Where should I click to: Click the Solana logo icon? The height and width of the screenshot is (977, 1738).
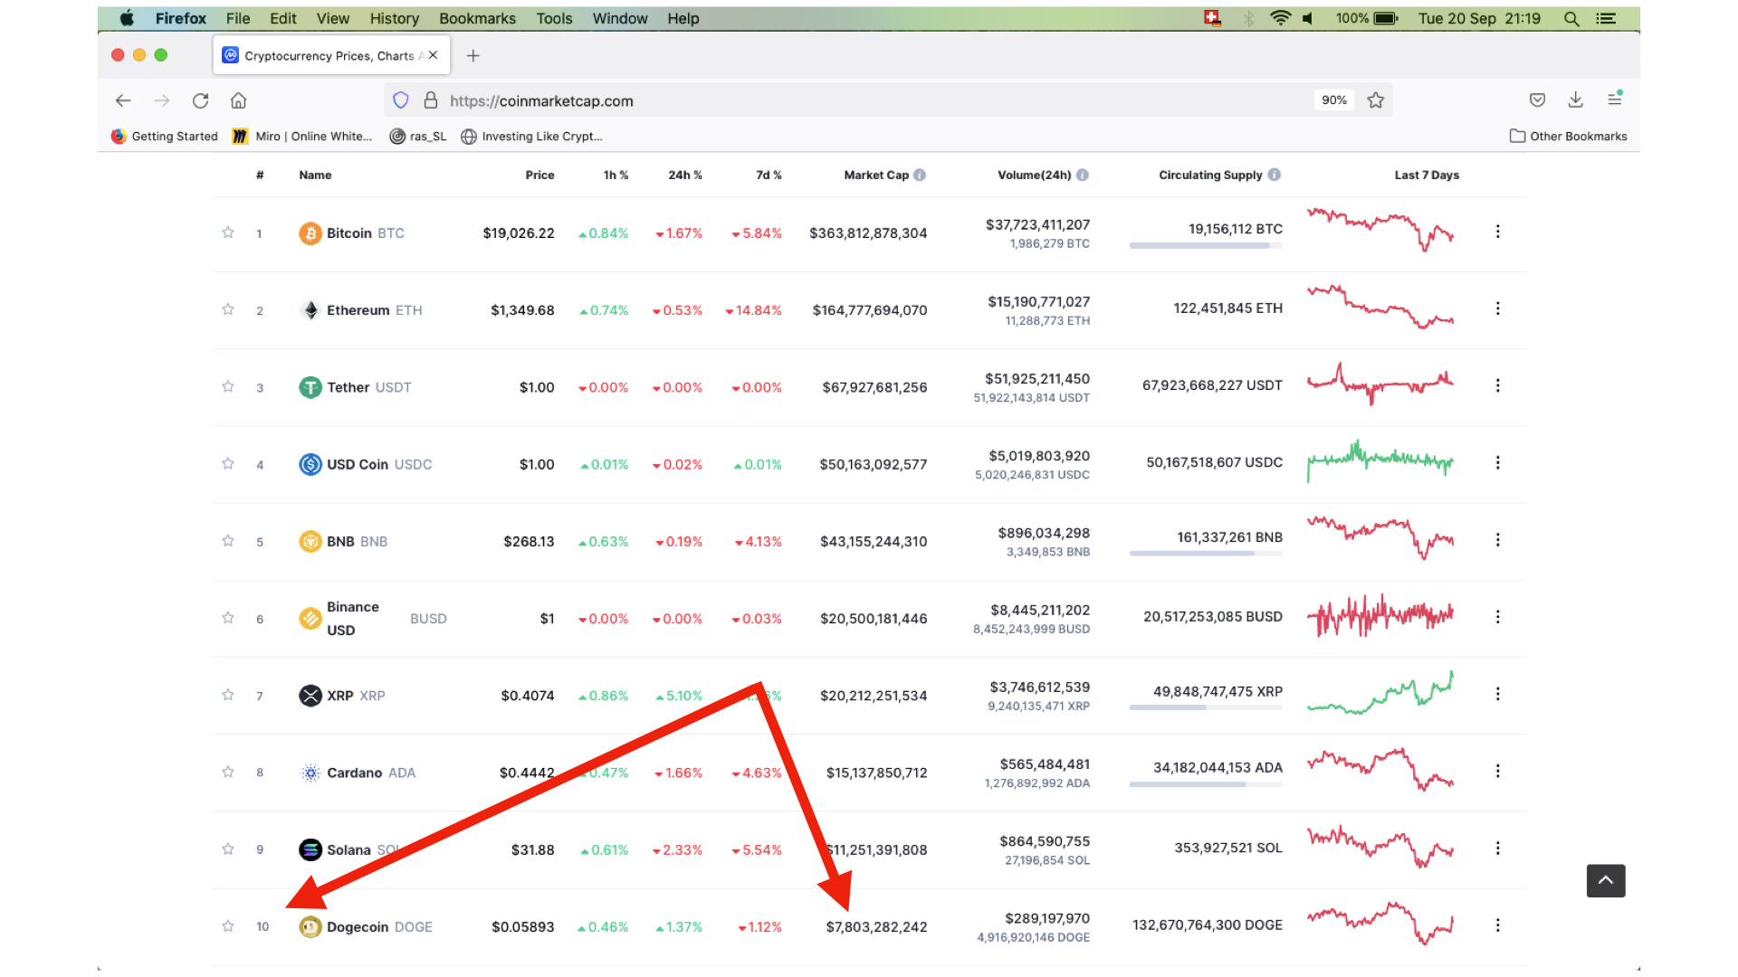[x=310, y=849]
